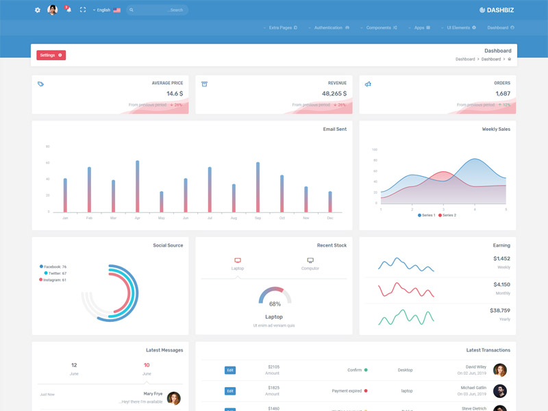Click Edit button for the $2105 transaction
Screen dimensions: 548x411
[x=230, y=370]
